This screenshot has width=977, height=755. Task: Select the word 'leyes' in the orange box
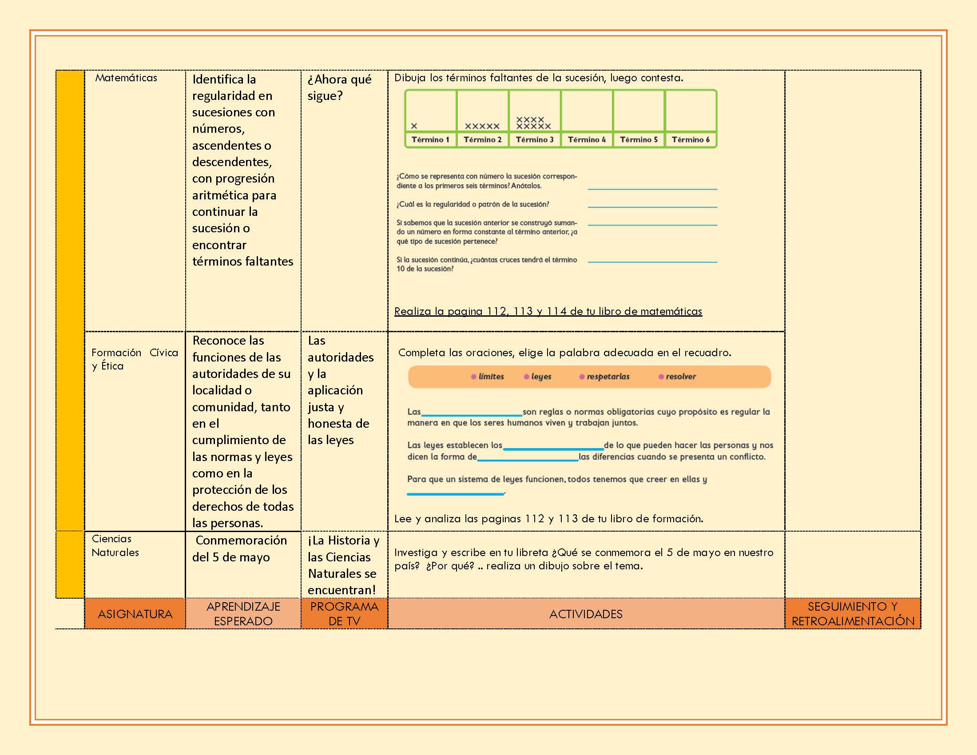coord(541,377)
